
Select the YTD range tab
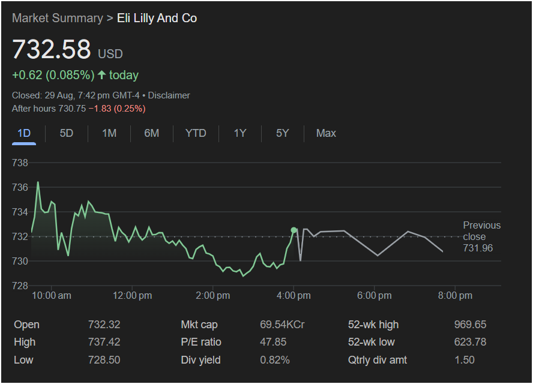[196, 133]
